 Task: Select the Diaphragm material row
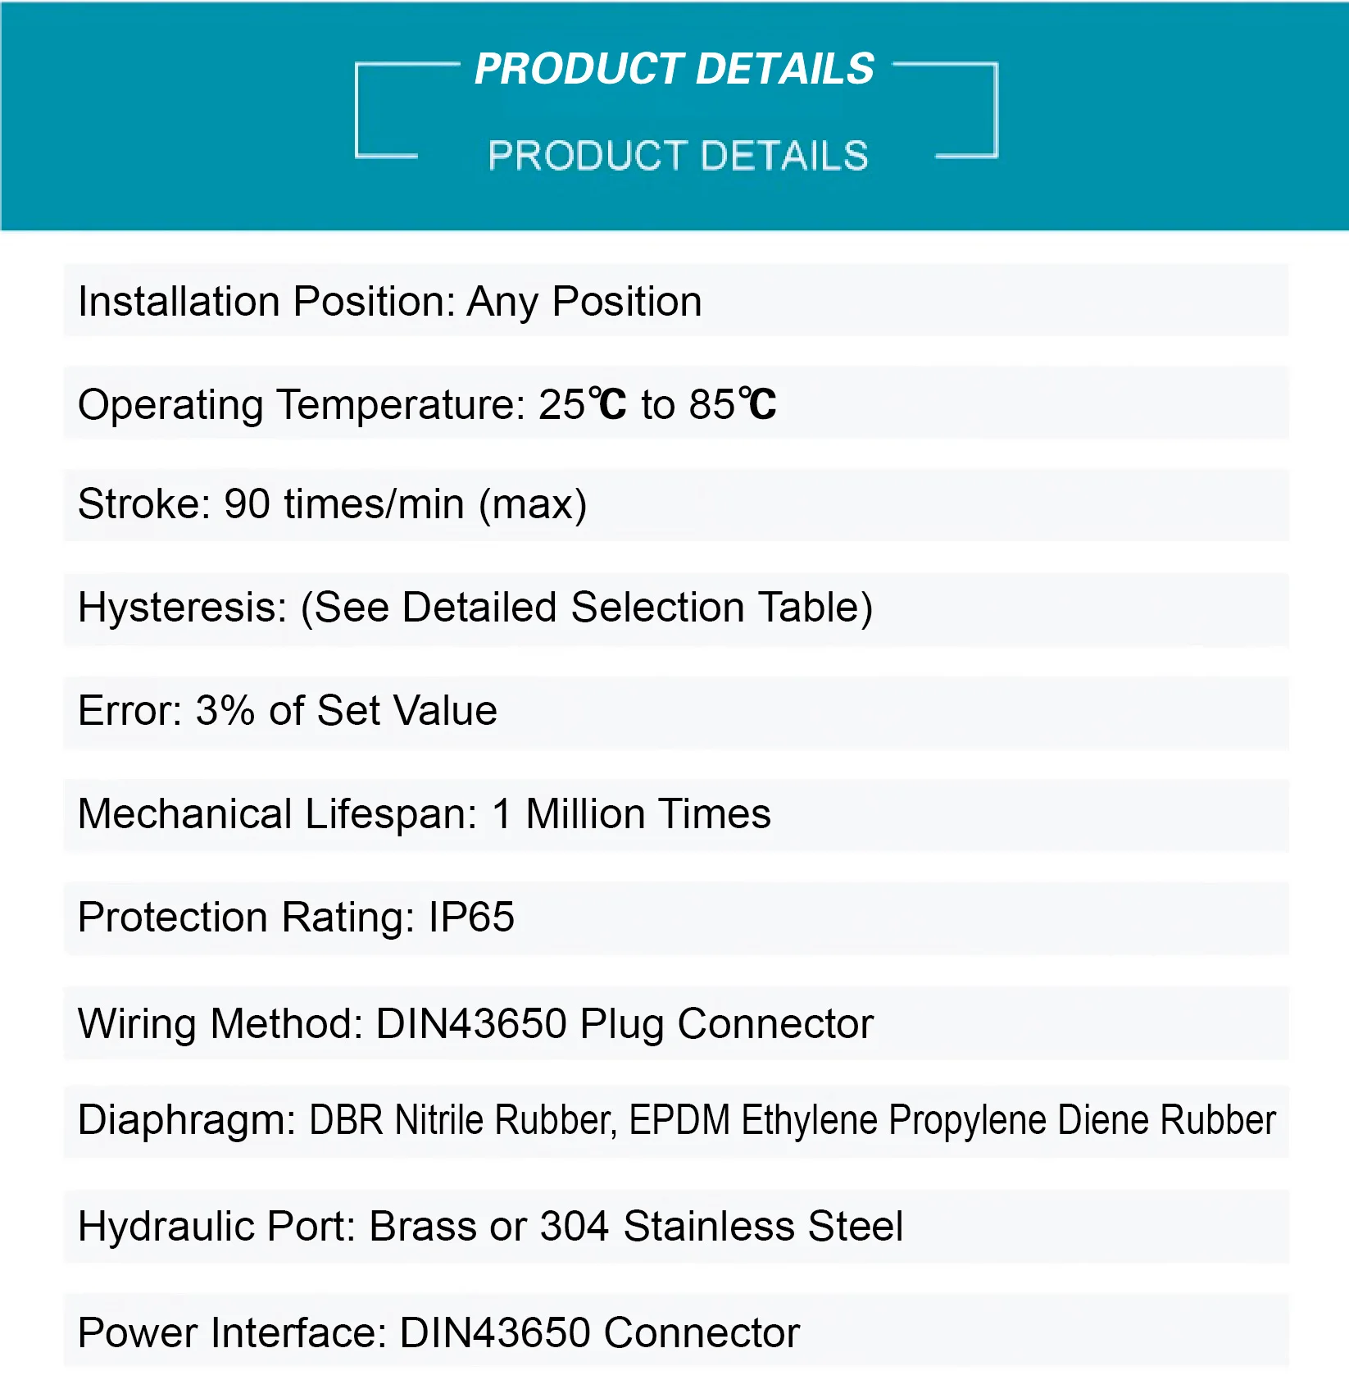tap(676, 1122)
